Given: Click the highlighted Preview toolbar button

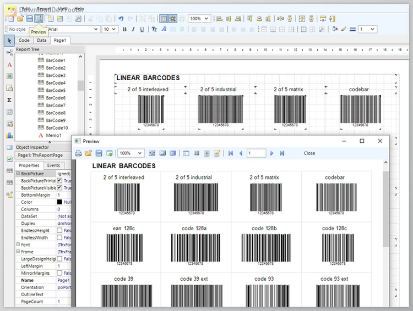Looking at the screenshot, I should 39,19.
